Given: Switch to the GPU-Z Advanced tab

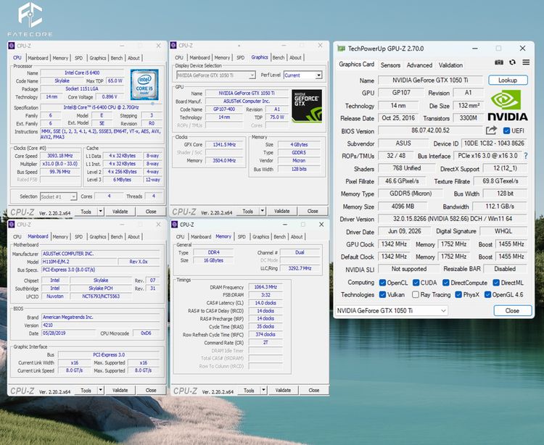Looking at the screenshot, I should [x=419, y=65].
